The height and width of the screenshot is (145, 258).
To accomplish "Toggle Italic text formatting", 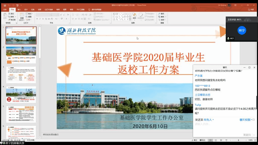I will [x=40, y=19].
